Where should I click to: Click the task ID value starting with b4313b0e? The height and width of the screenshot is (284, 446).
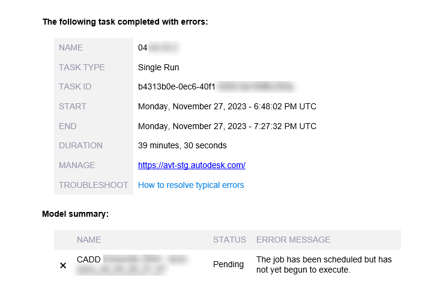point(177,87)
